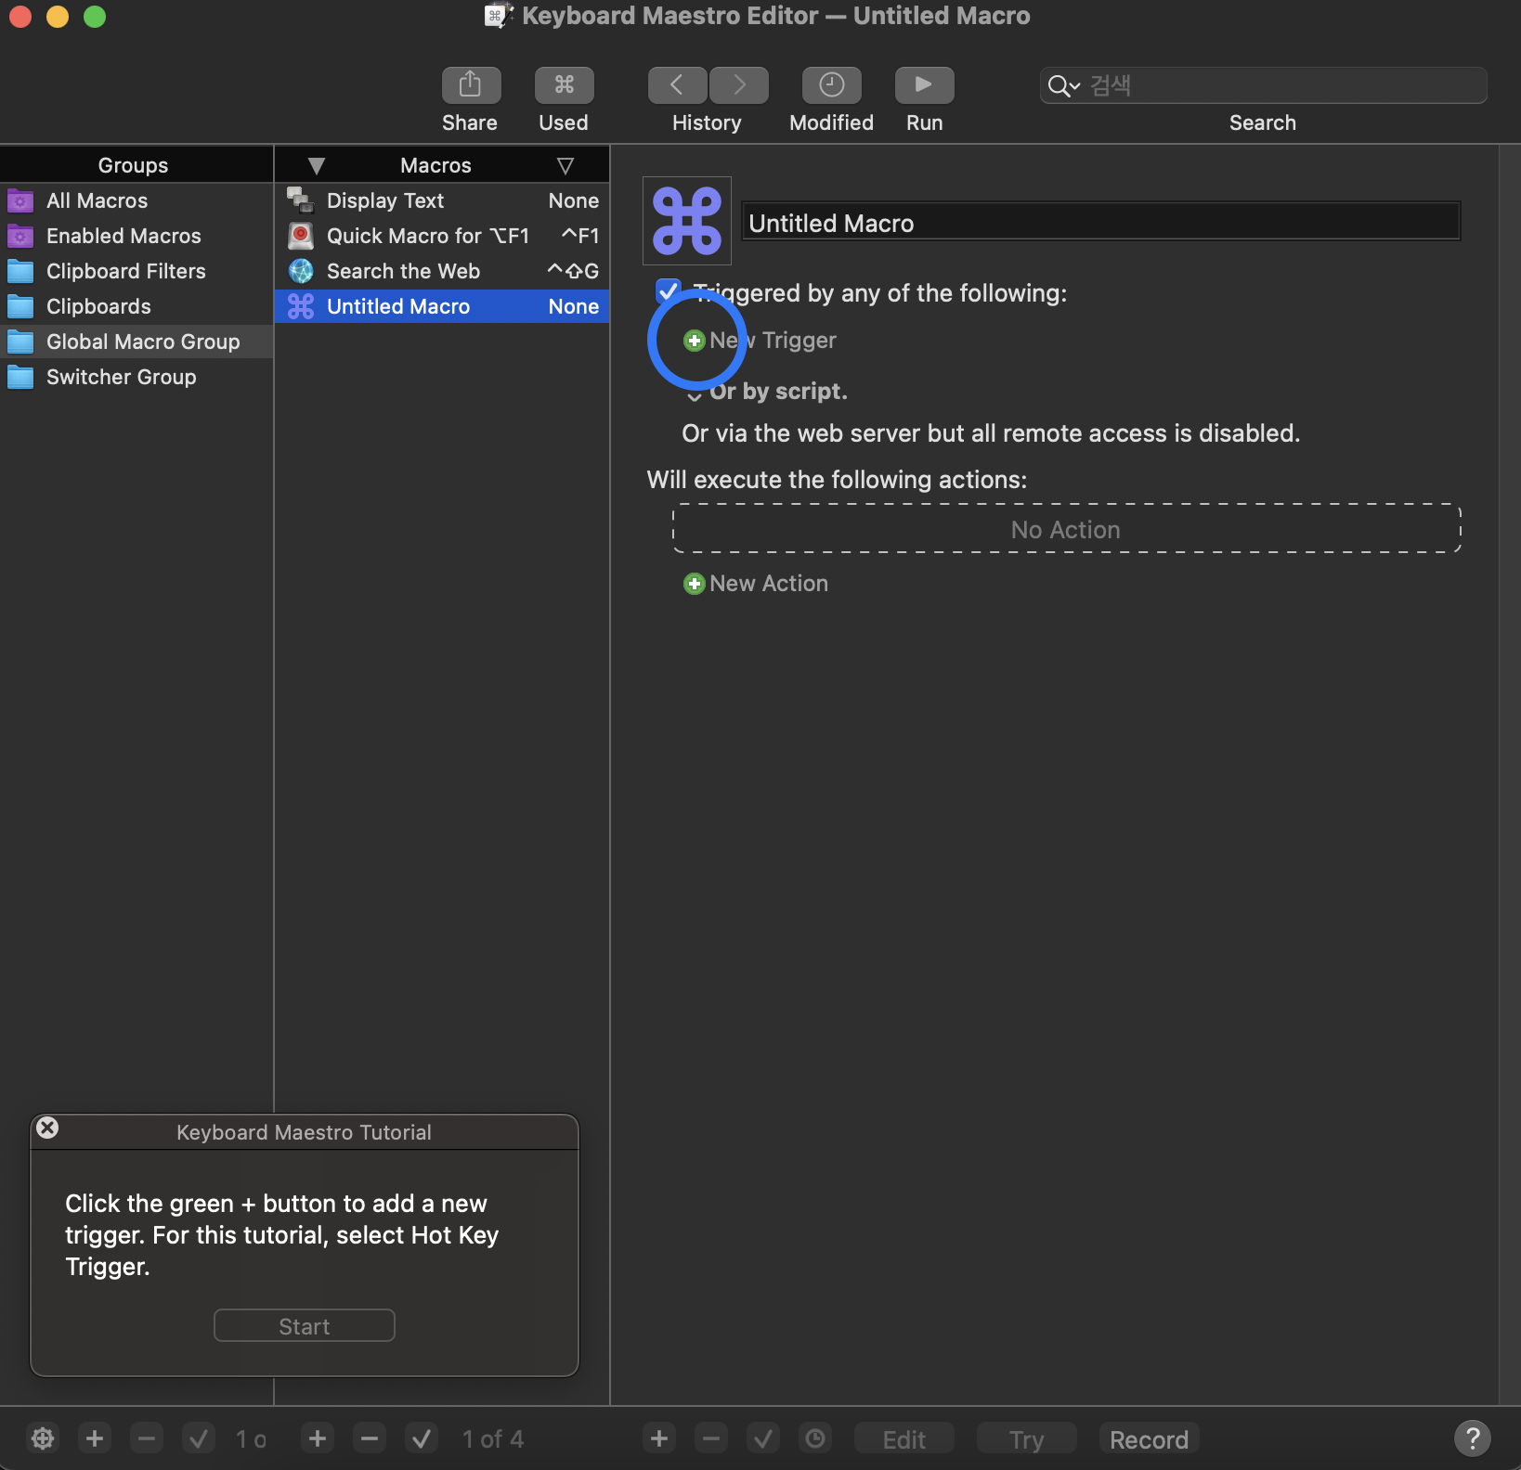Add a New Action with green plus
The height and width of the screenshot is (1470, 1521).
point(694,584)
